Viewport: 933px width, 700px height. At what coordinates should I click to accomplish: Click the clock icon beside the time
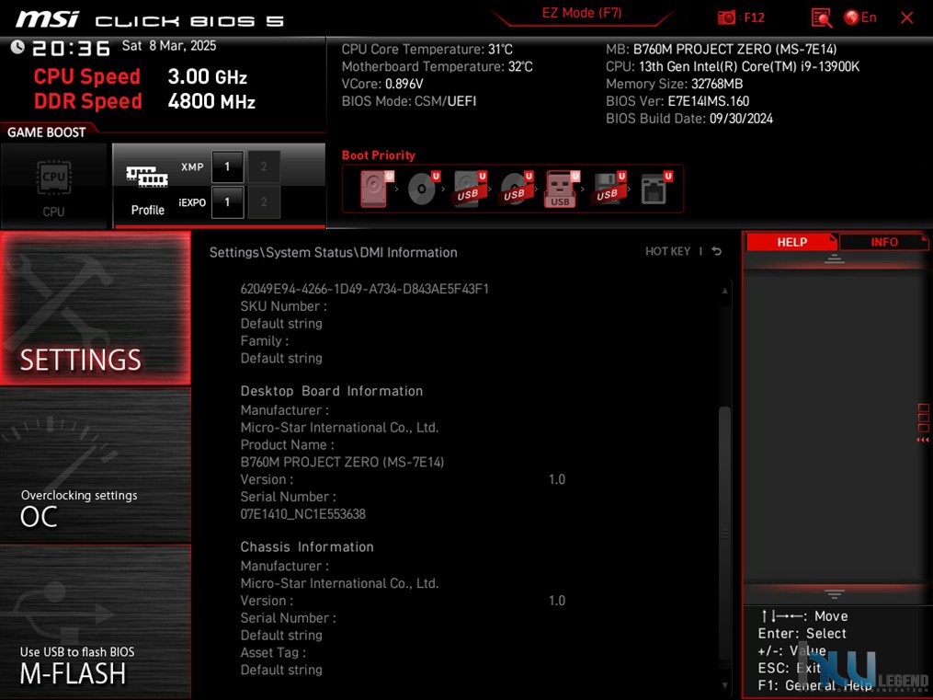[x=17, y=46]
